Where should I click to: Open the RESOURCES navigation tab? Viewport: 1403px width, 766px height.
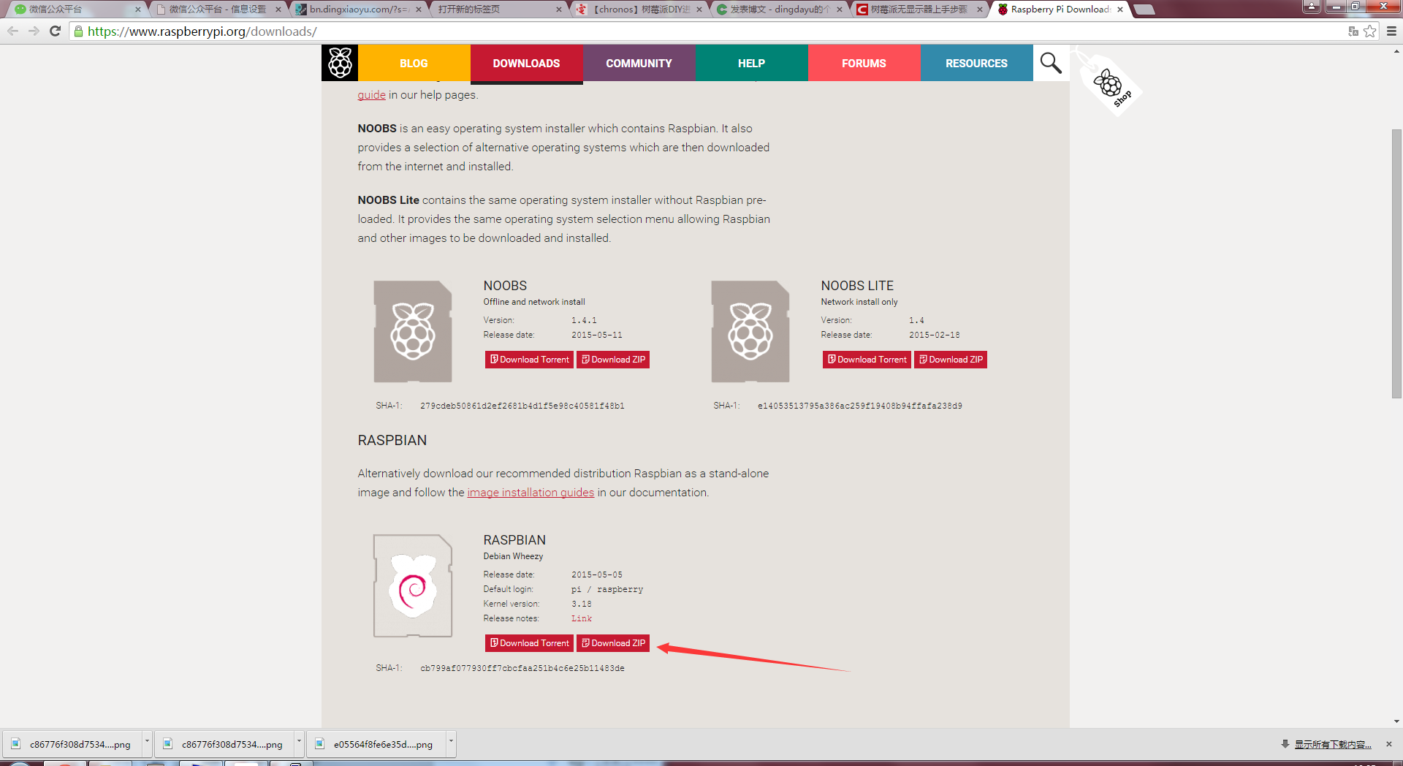(976, 64)
